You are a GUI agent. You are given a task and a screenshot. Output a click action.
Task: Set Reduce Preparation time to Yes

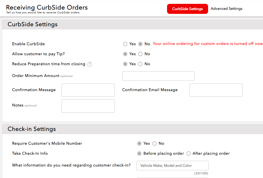pyautogui.click(x=125, y=64)
